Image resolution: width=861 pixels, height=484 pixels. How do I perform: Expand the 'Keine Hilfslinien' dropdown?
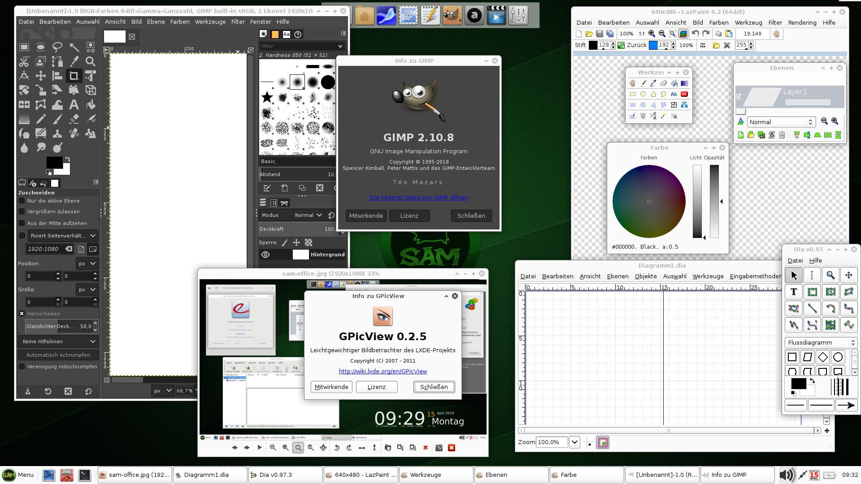(x=58, y=341)
